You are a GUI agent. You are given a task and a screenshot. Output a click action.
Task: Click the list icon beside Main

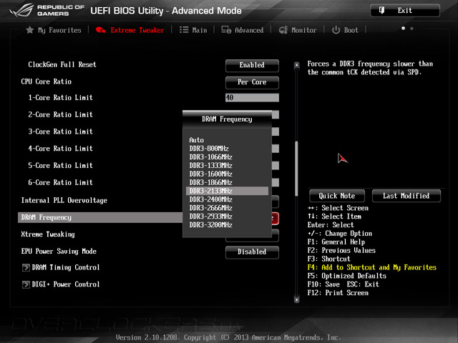(x=184, y=30)
